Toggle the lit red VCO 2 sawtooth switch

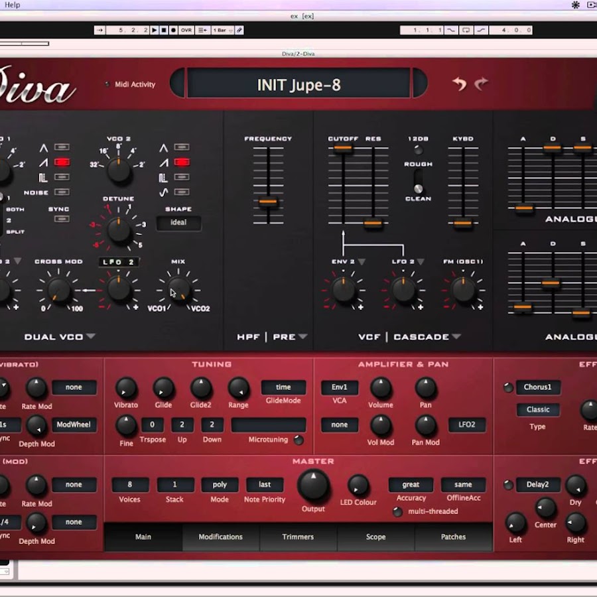coord(182,163)
